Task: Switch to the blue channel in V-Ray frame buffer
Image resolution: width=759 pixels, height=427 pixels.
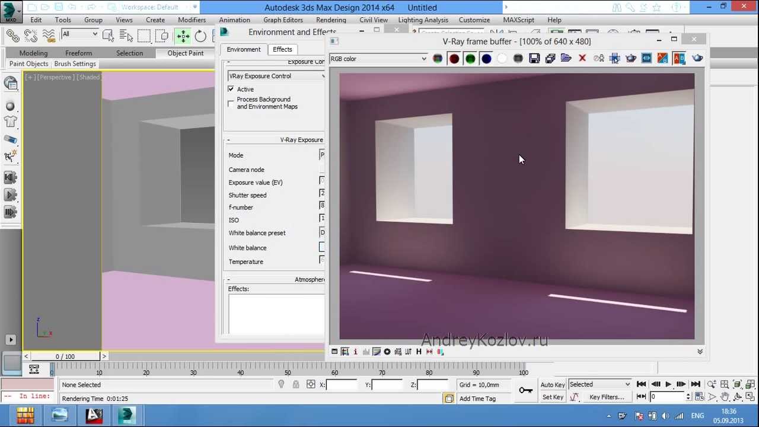Action: [486, 59]
